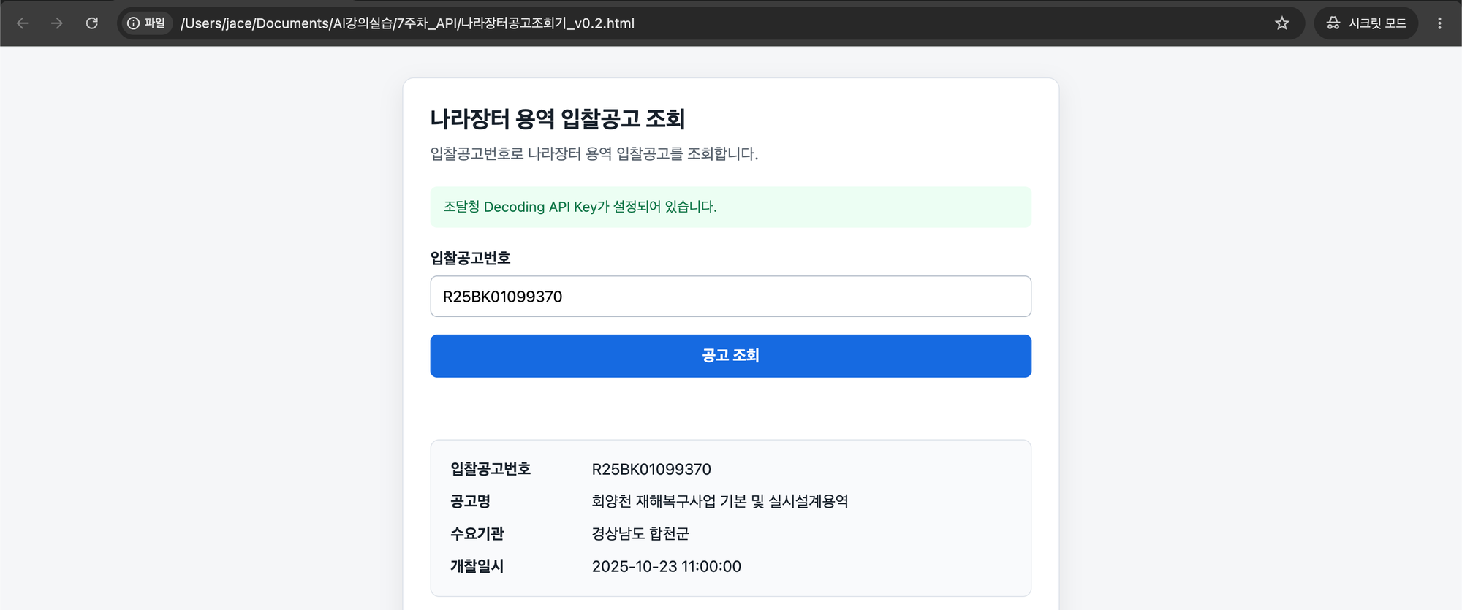Screen dimensions: 1462x610
Task: Select the value 회양천 재해복구사업 기본 및 실시설계용역
Action: pyautogui.click(x=720, y=501)
